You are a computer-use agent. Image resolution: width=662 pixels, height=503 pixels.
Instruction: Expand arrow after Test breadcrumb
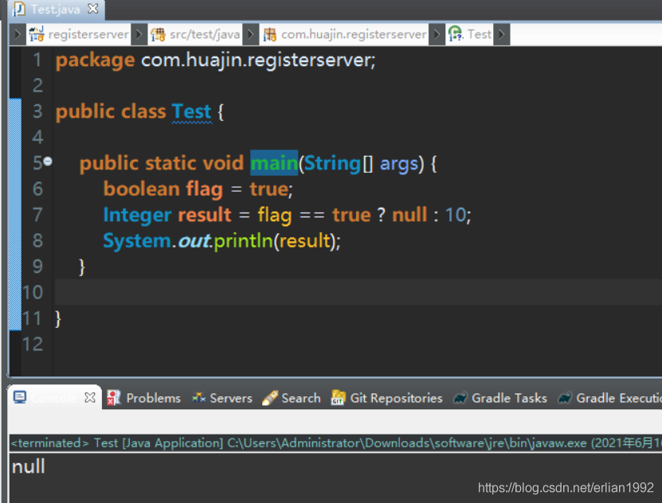502,34
